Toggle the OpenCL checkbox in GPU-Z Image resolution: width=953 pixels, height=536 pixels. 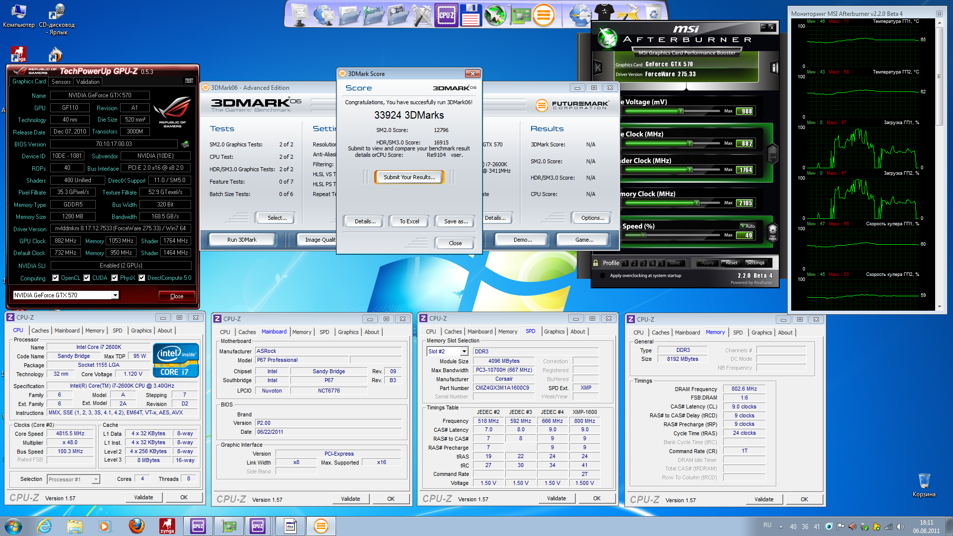pyautogui.click(x=56, y=278)
